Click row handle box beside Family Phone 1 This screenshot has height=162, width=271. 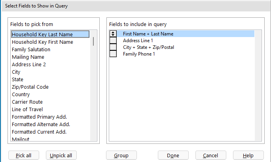(x=113, y=54)
